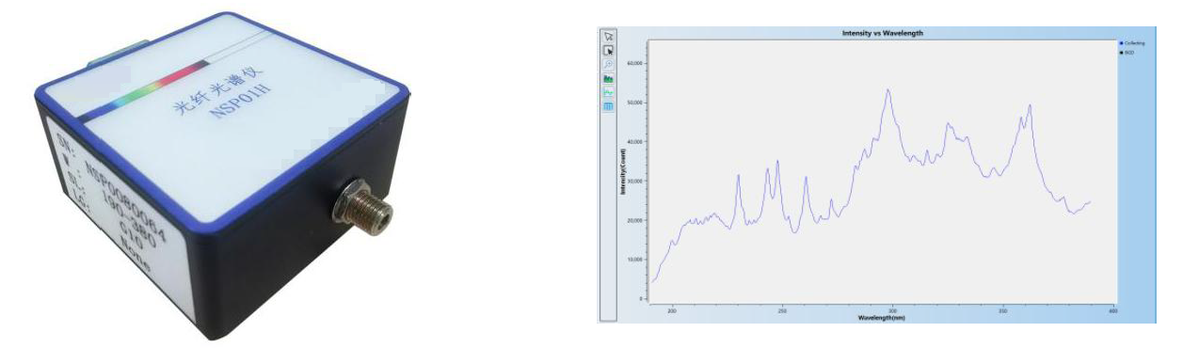This screenshot has width=1183, height=348.
Task: Click the spectrum peak near 360 nm
Action: tap(1030, 106)
